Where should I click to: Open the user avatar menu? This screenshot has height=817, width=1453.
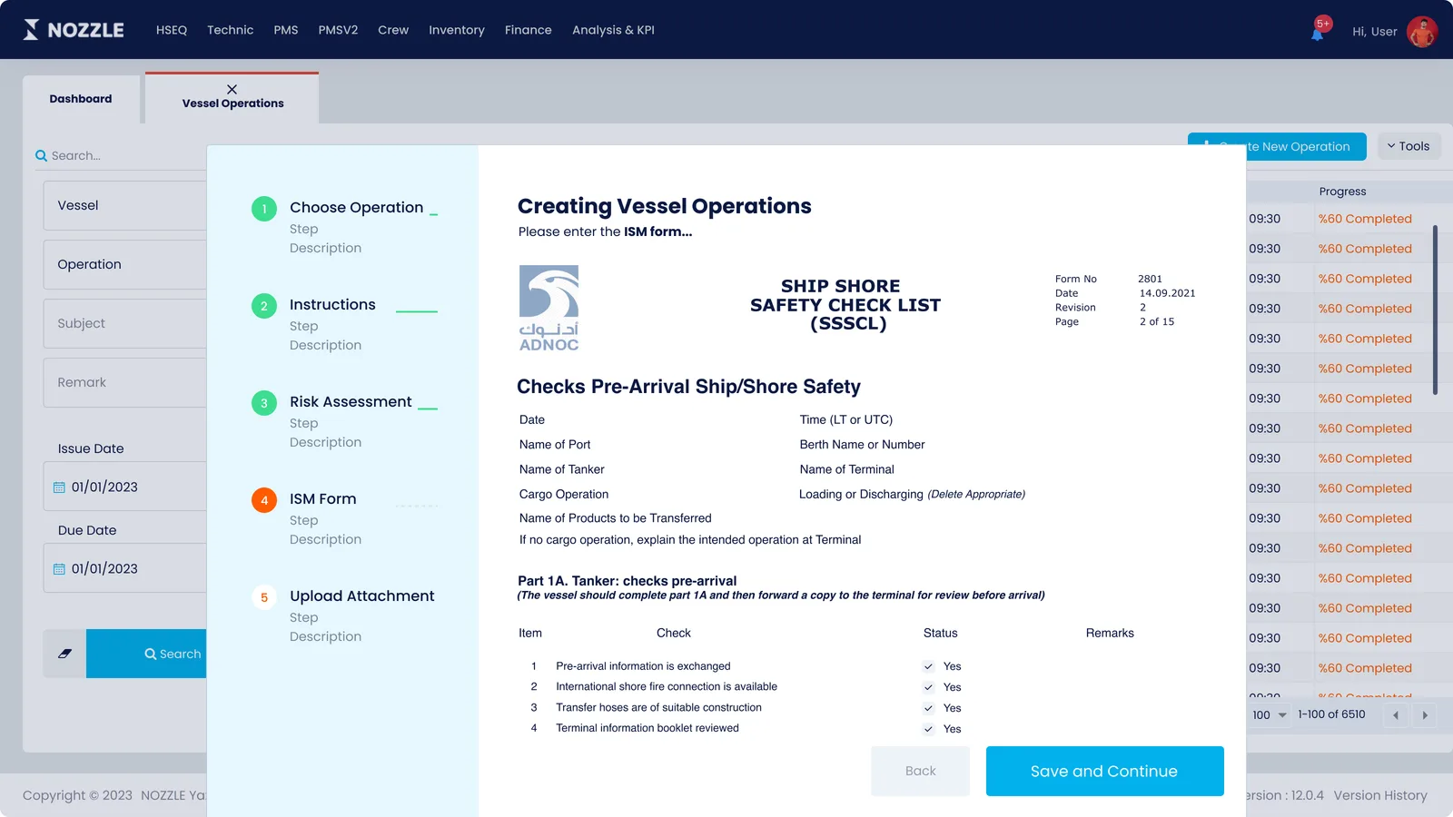pyautogui.click(x=1421, y=31)
